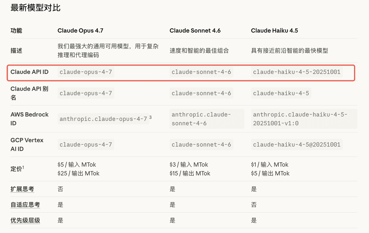Click the claude-opus-4-7 Claude API alias code
The image size is (369, 233).
point(86,93)
